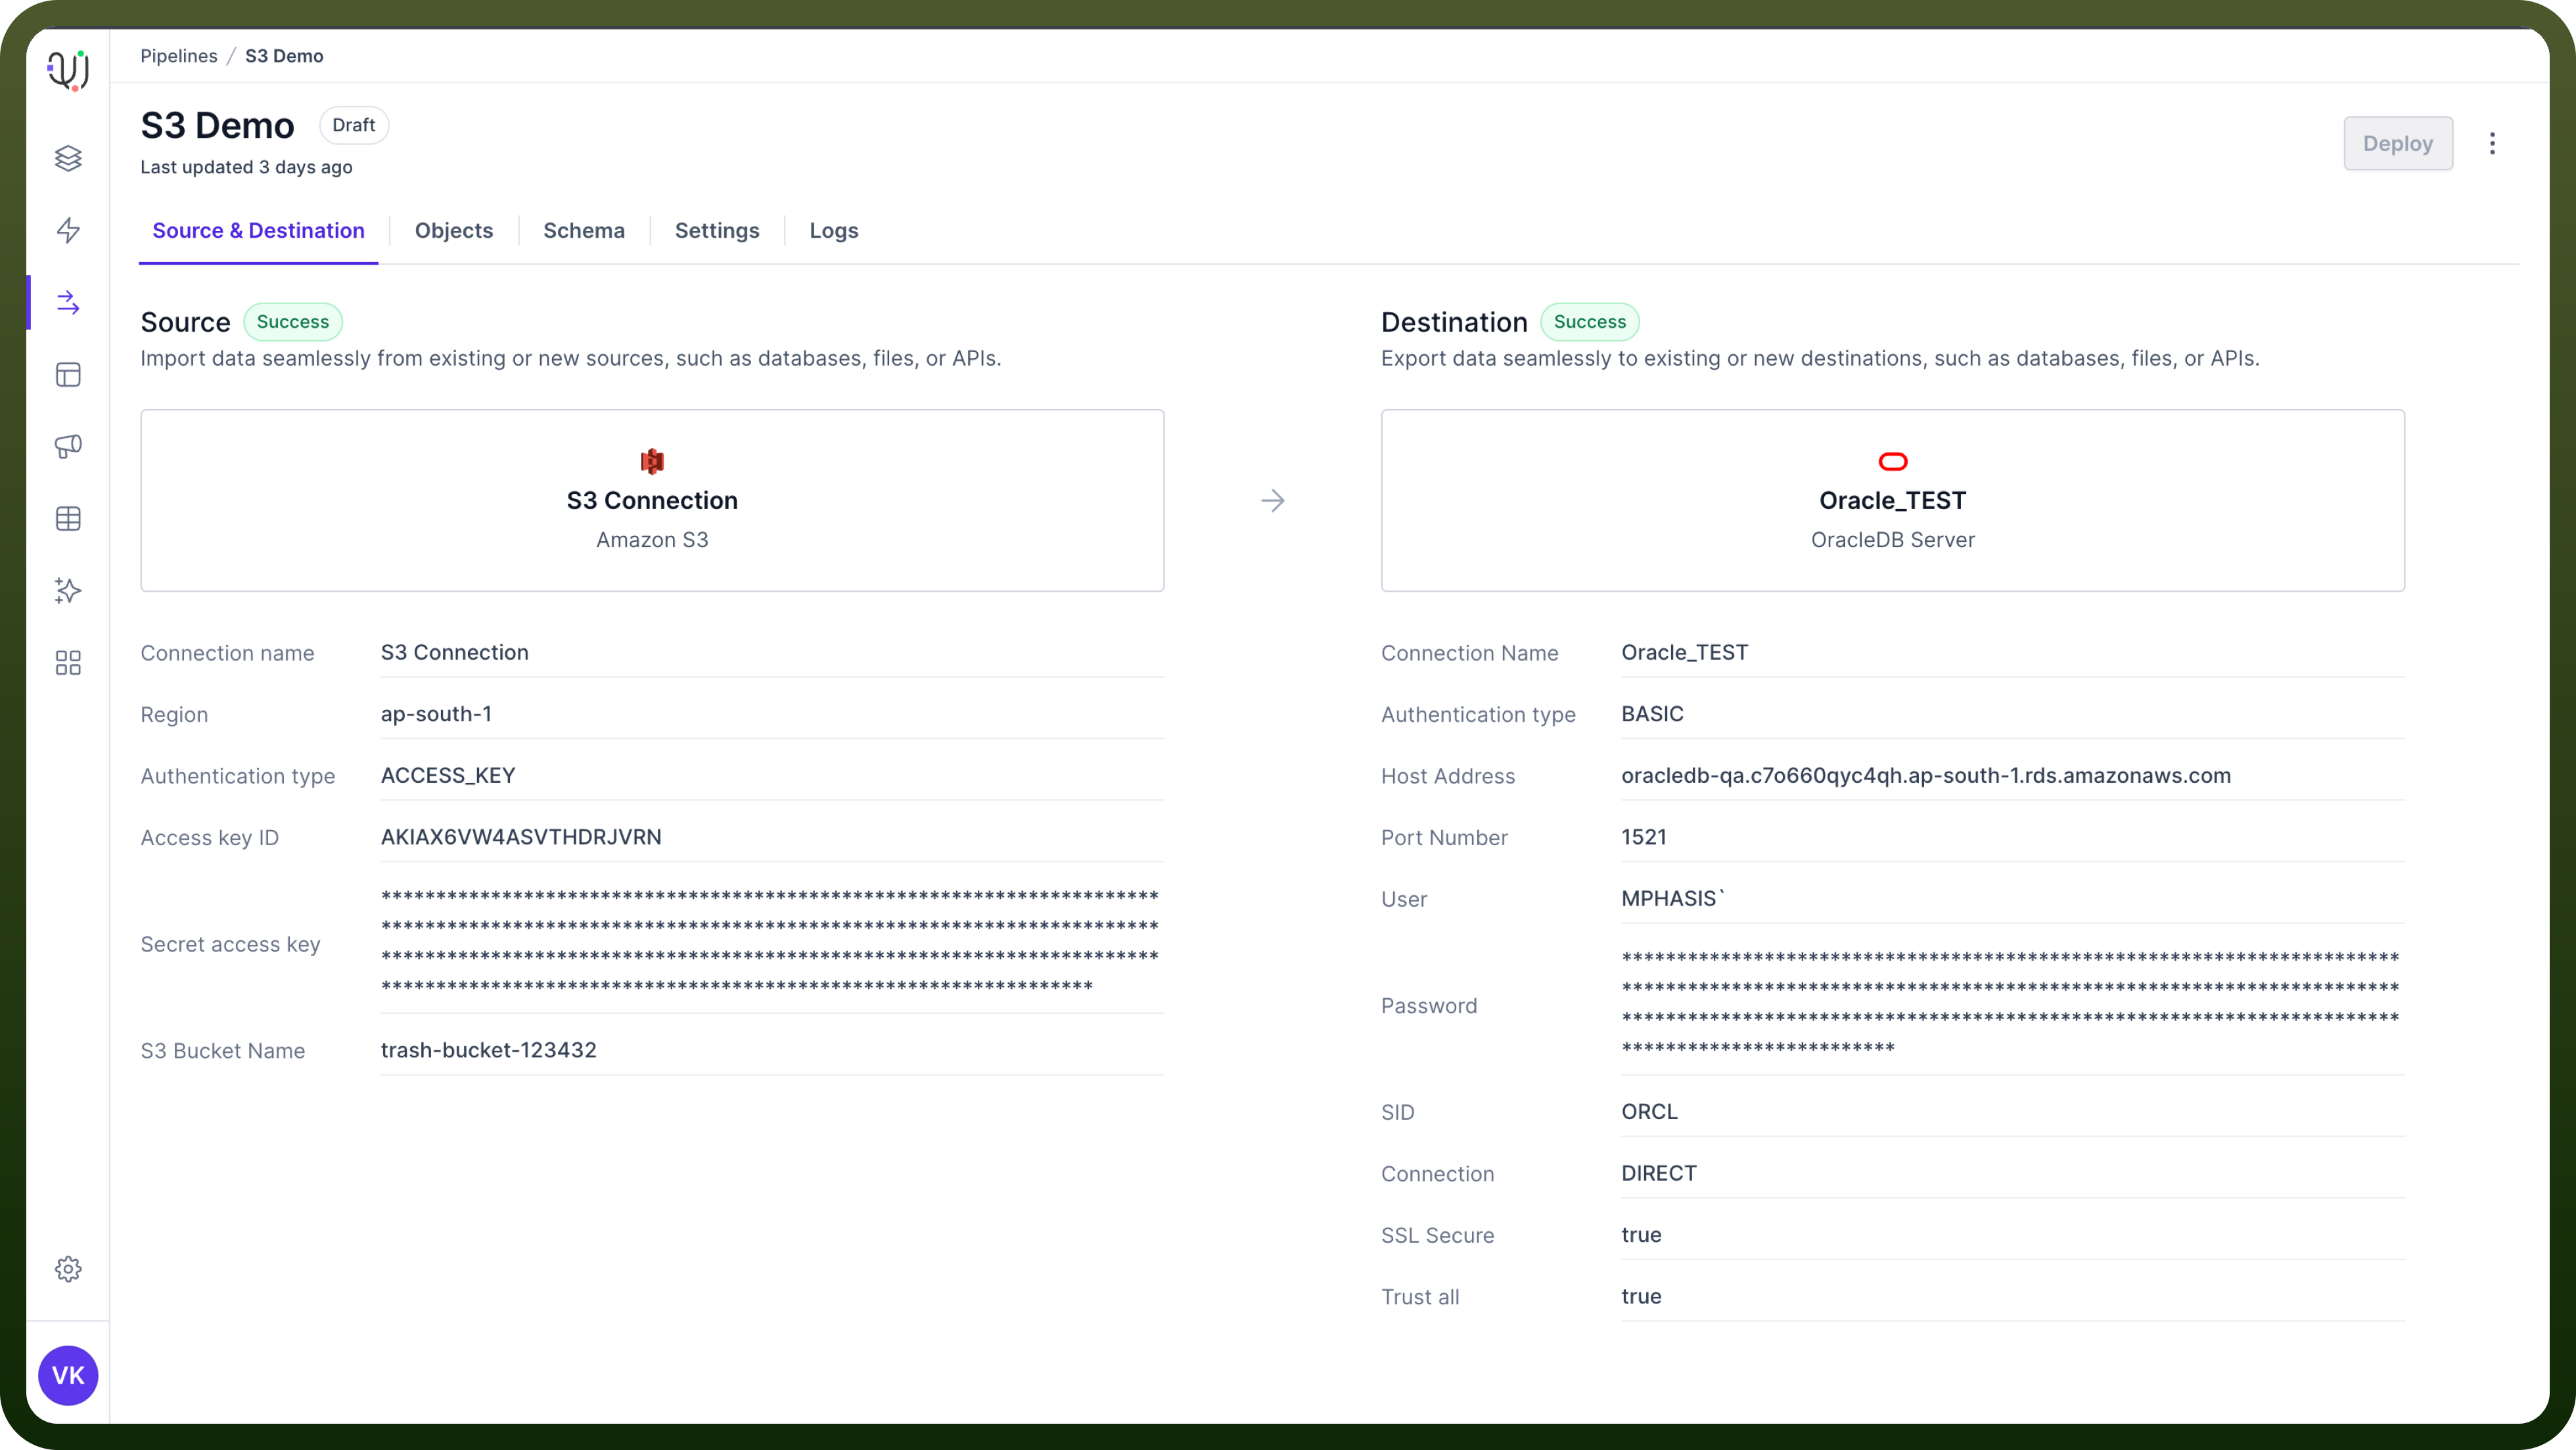Switch to the Settings tab
The height and width of the screenshot is (1450, 2576).
pyautogui.click(x=717, y=231)
